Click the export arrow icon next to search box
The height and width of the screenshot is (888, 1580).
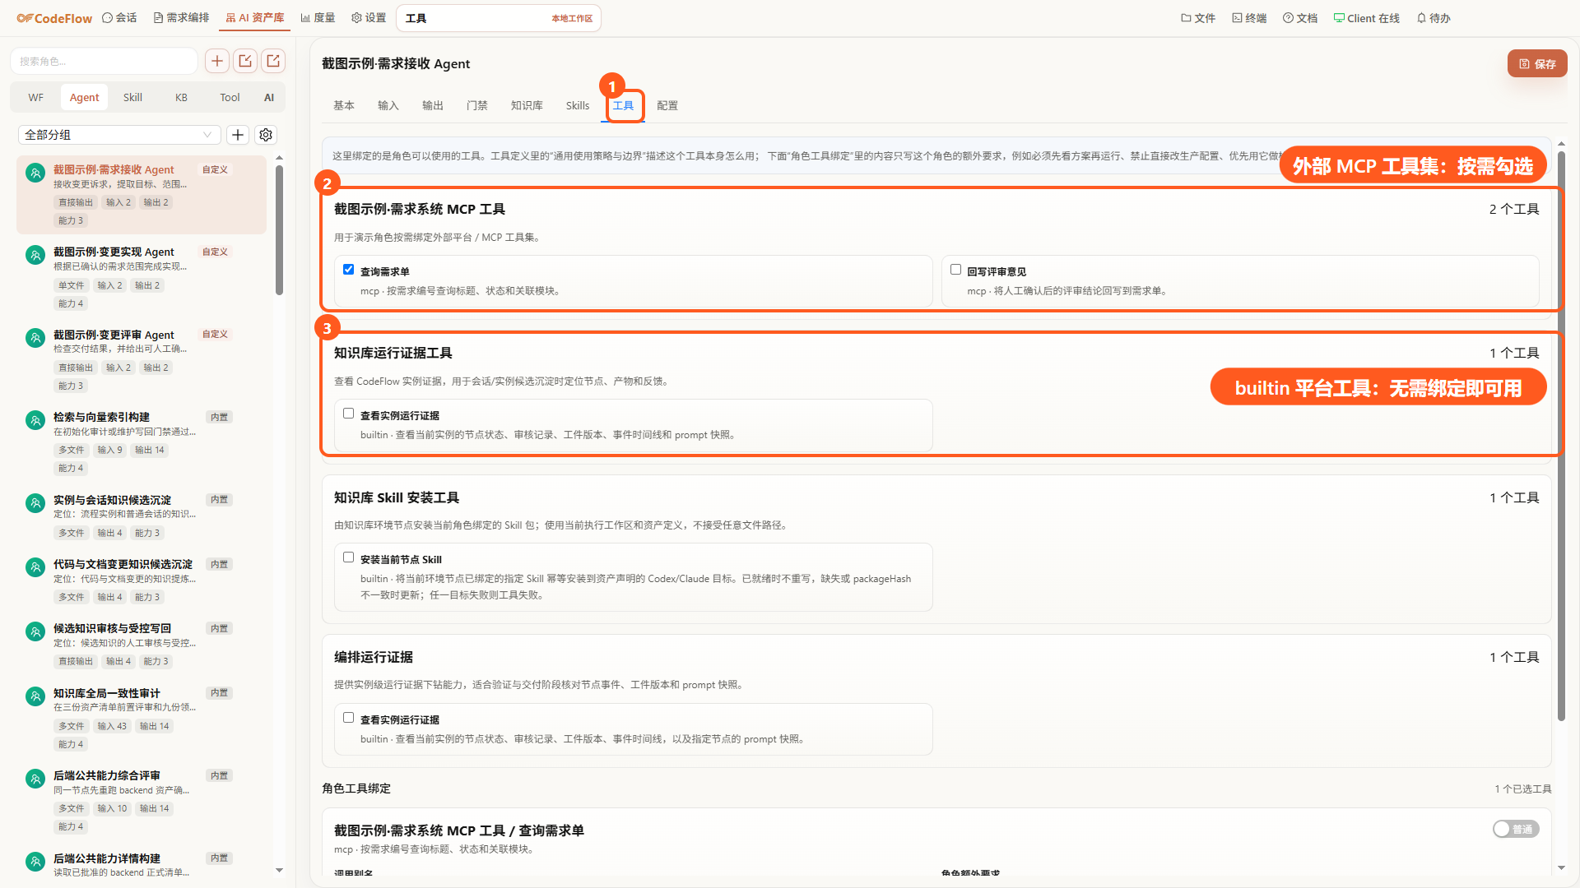click(x=273, y=61)
